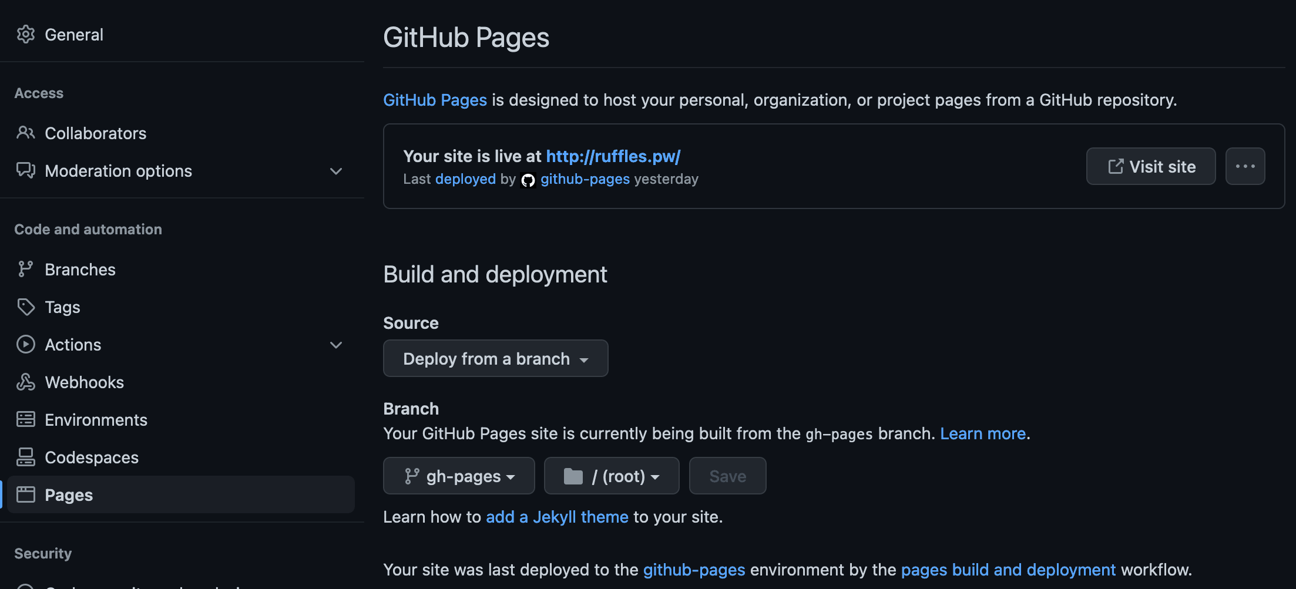Click the 'GitHub Pages' page title
Viewport: 1296px width, 589px height.
(466, 38)
